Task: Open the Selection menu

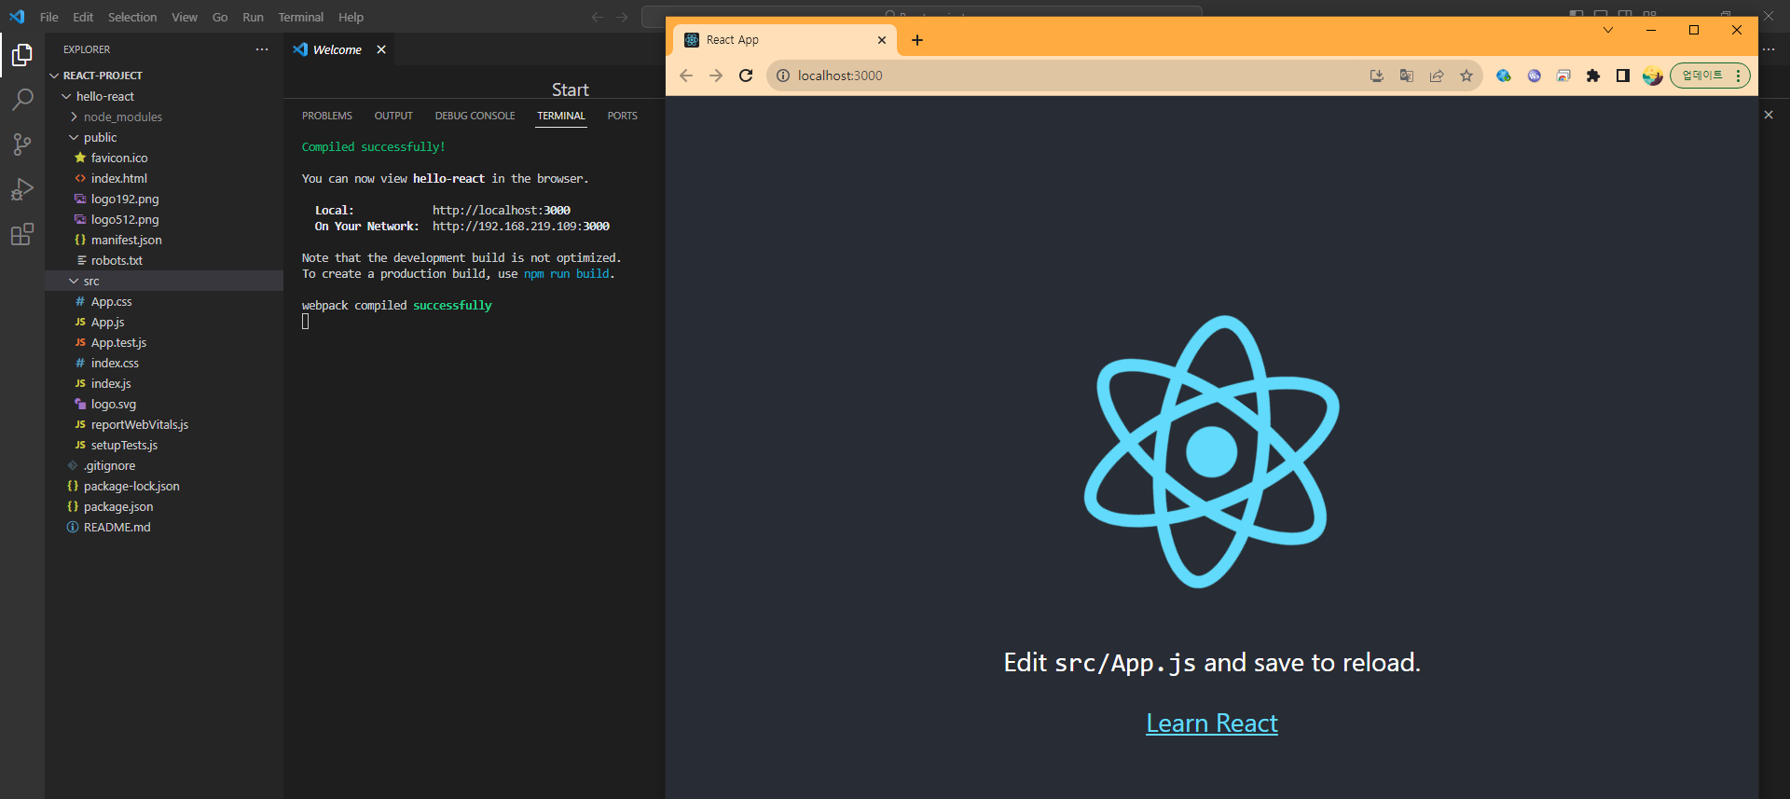Action: [132, 17]
